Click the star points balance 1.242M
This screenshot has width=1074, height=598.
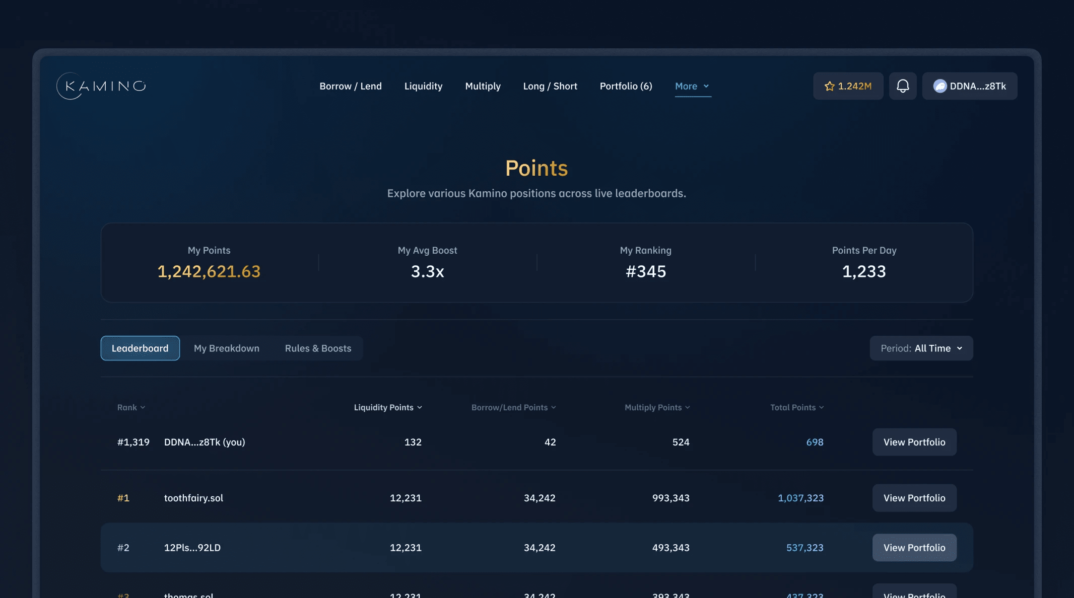tap(848, 86)
